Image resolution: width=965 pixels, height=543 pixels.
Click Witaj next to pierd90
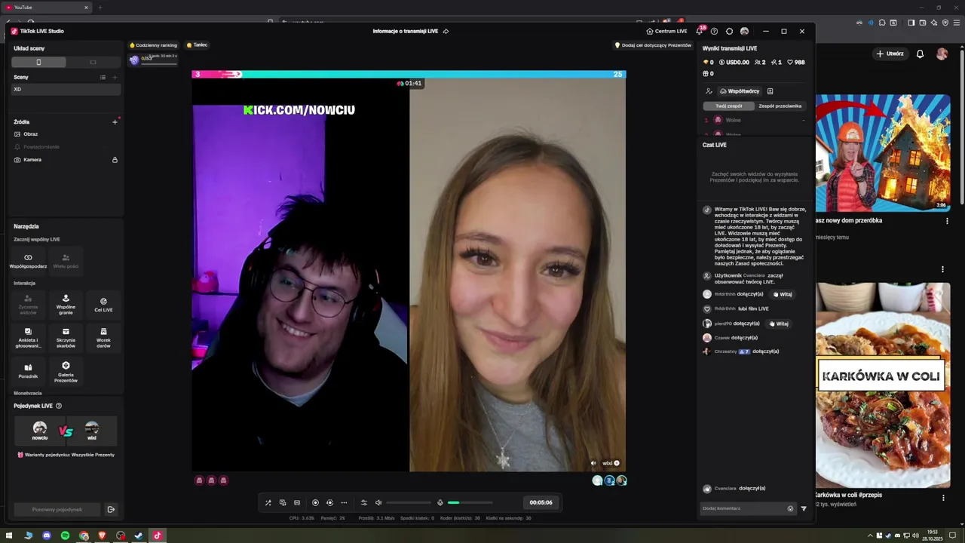[779, 324]
